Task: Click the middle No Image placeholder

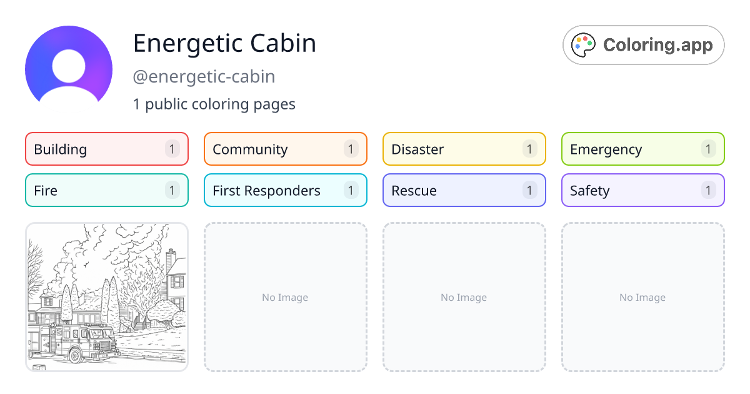Action: (464, 297)
